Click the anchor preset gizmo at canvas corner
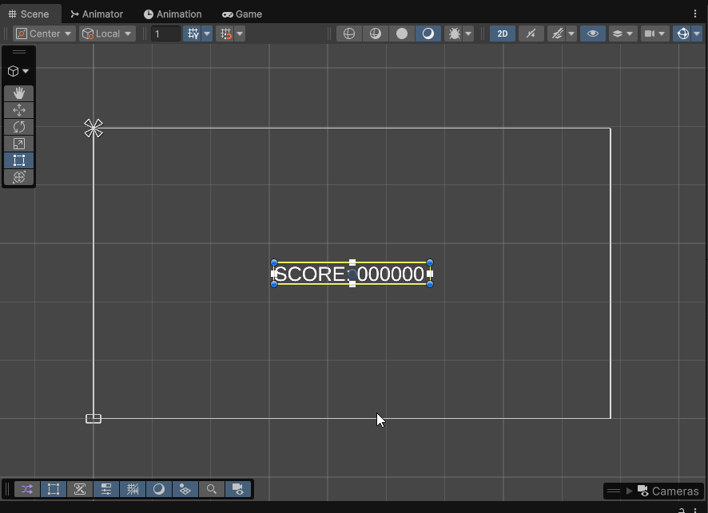The height and width of the screenshot is (513, 708). coord(93,128)
